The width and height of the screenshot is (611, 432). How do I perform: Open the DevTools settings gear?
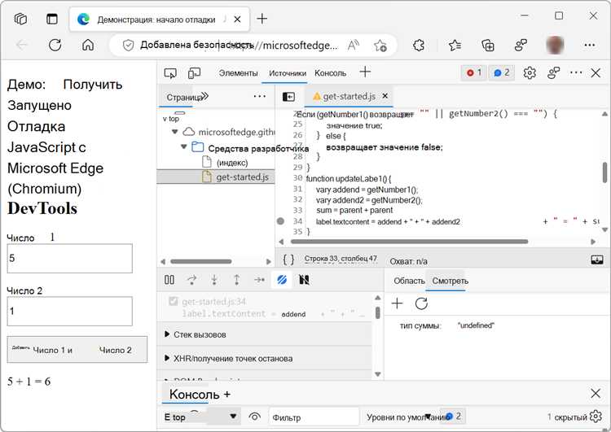coord(530,72)
